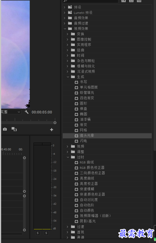Open button editor plus icon
The height and width of the screenshot is (243, 156).
(51, 130)
